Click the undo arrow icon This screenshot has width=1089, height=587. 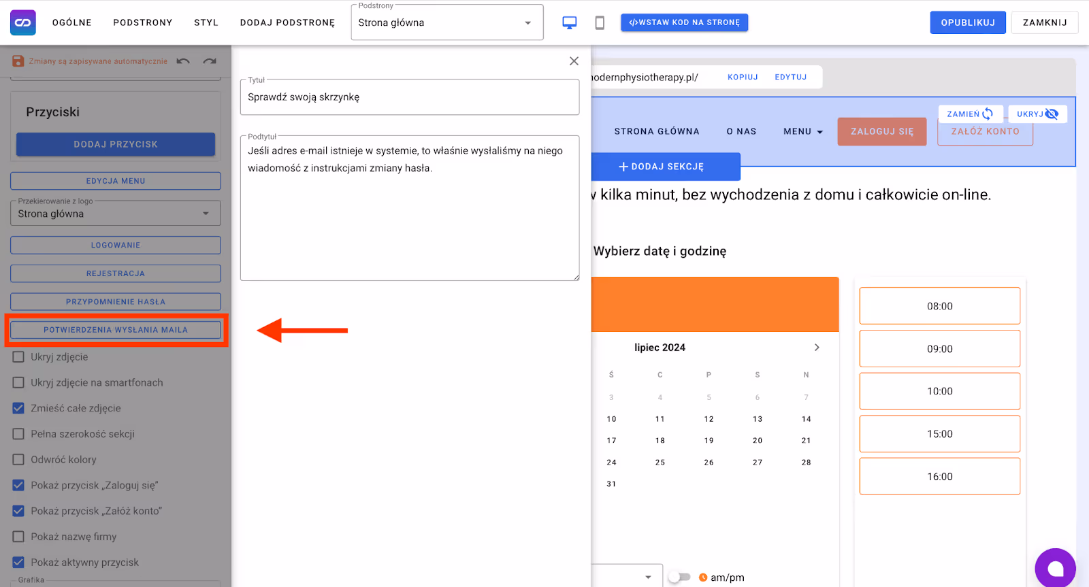[x=183, y=61]
